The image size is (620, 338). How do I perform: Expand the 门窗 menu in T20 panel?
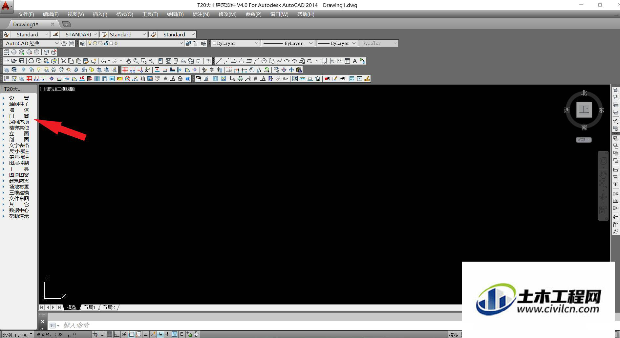(19, 116)
